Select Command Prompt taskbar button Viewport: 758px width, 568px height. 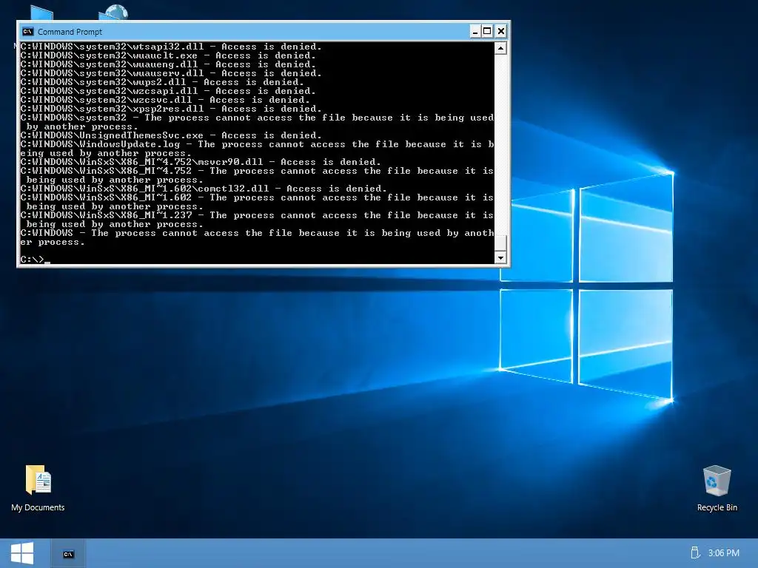point(69,553)
